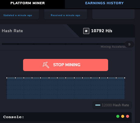Click the red console dot
Image resolution: width=140 pixels, height=123 pixels.
pos(128,116)
